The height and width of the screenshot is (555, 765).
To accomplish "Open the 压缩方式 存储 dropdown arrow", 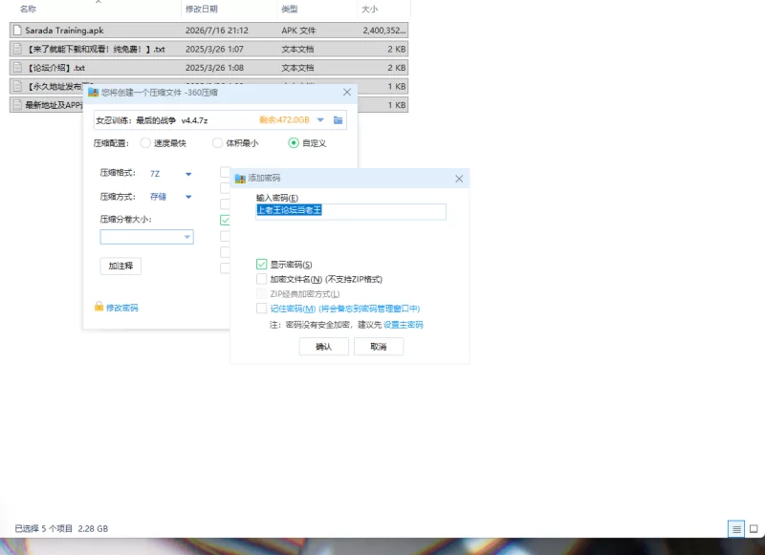I will pyautogui.click(x=188, y=197).
